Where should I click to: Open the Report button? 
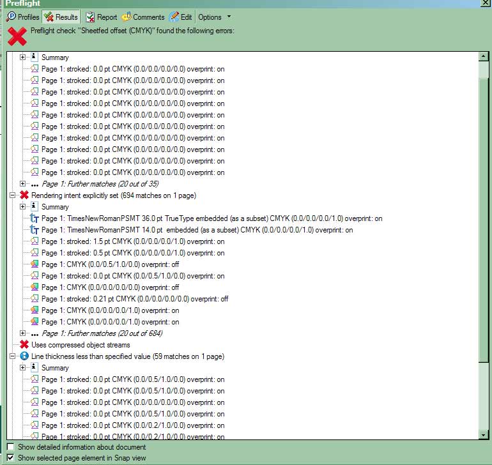[x=102, y=17]
